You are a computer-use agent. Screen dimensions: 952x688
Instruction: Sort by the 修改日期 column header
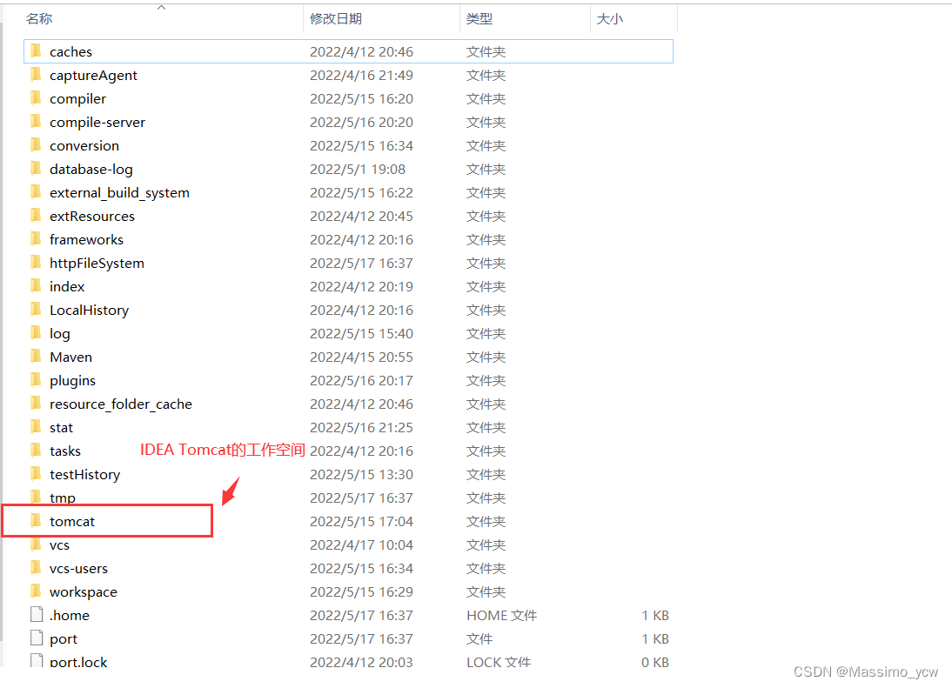tap(336, 19)
